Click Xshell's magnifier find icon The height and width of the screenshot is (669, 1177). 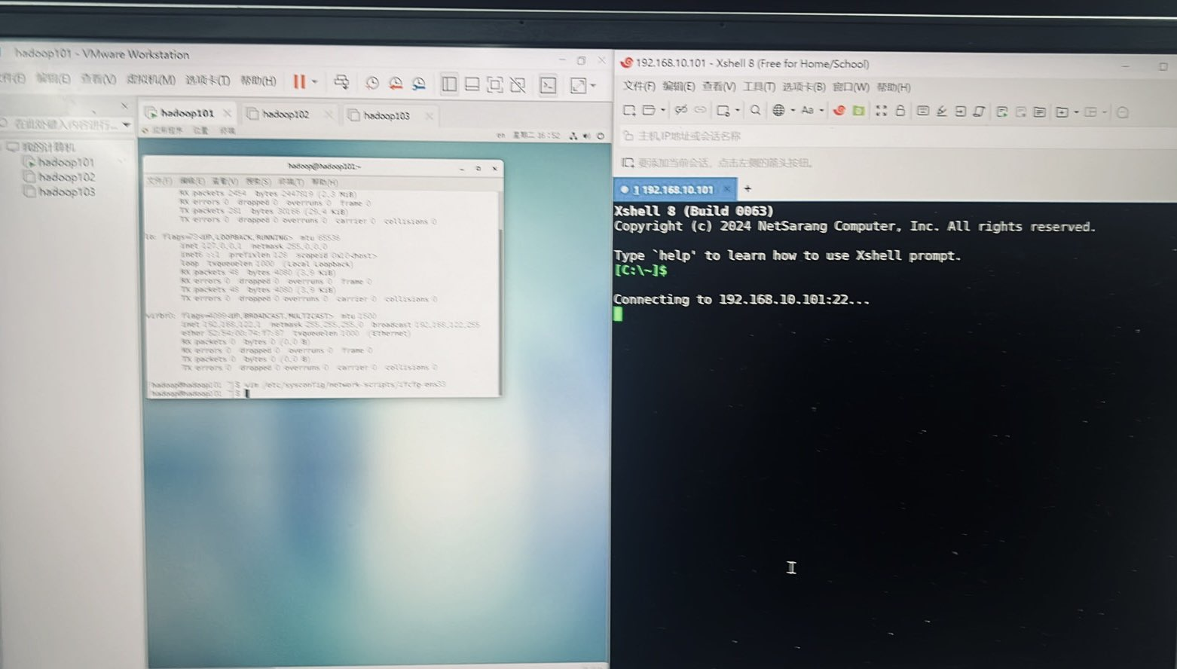[x=755, y=111]
